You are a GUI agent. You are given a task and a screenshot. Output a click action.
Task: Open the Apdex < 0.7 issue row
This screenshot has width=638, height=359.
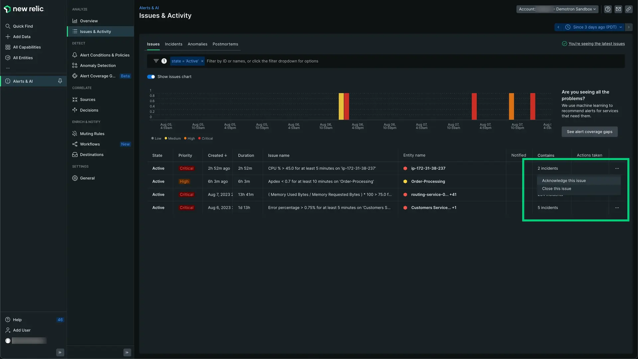click(321, 181)
